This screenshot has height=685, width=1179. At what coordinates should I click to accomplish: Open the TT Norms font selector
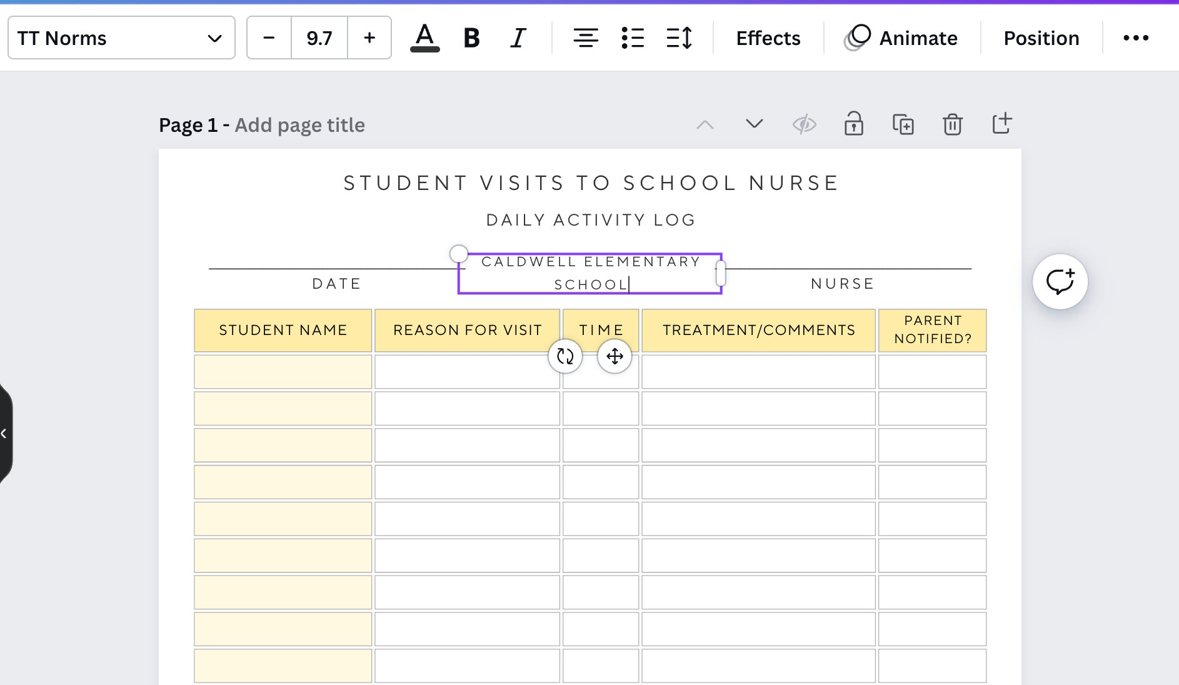pyautogui.click(x=121, y=38)
